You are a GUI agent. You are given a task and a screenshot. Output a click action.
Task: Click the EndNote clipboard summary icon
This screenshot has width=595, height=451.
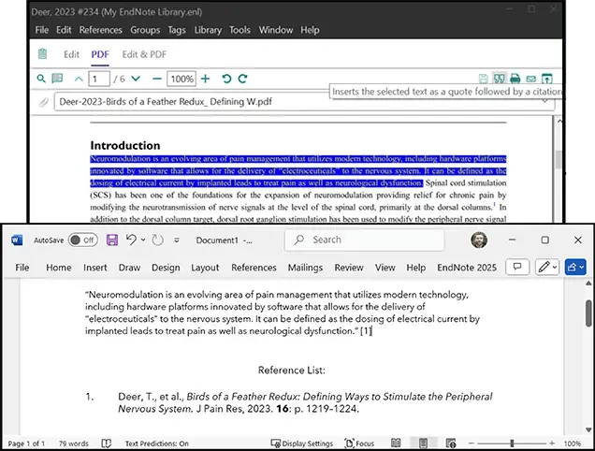[x=42, y=54]
